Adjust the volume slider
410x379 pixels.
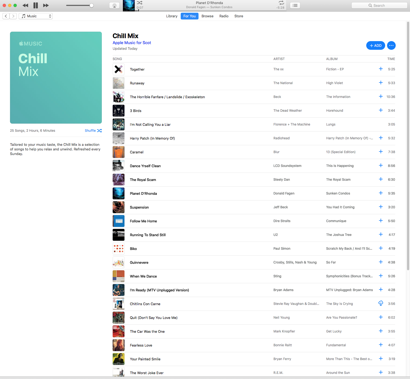(x=80, y=5)
